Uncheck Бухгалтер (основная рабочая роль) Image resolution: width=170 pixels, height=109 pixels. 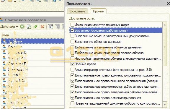pyautogui.click(x=72, y=30)
